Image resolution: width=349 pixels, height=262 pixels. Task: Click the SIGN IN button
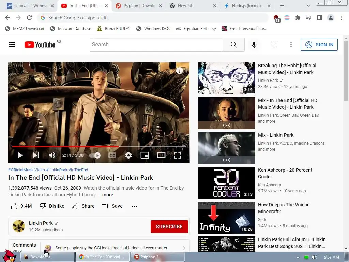click(319, 45)
